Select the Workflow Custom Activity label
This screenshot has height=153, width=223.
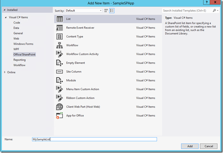[x=82, y=54]
